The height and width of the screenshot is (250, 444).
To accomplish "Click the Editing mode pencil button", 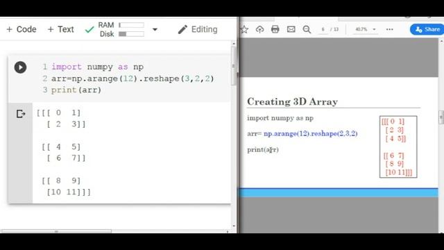I will tap(197, 29).
